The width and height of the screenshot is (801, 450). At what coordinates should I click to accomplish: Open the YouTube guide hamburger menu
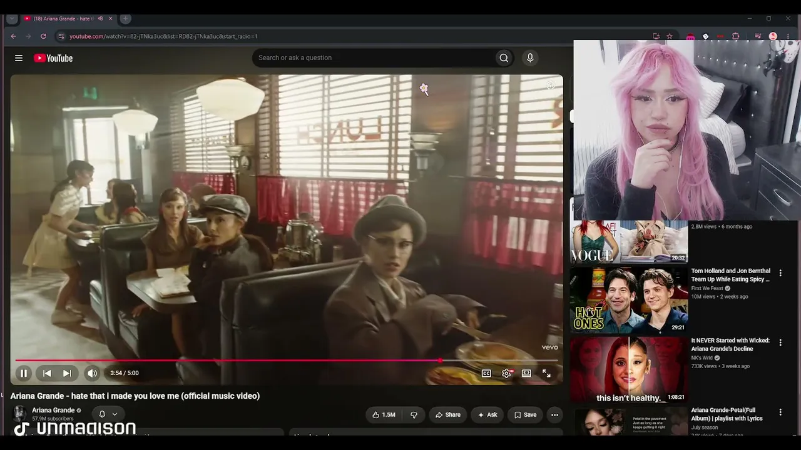point(19,58)
